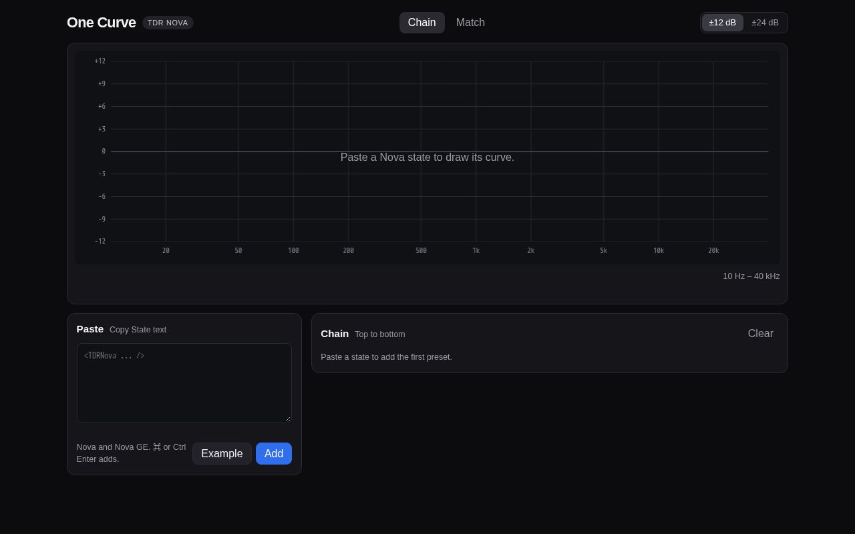The image size is (855, 534).
Task: Click the 'Paste a Nova state' graph message
Action: tap(427, 158)
